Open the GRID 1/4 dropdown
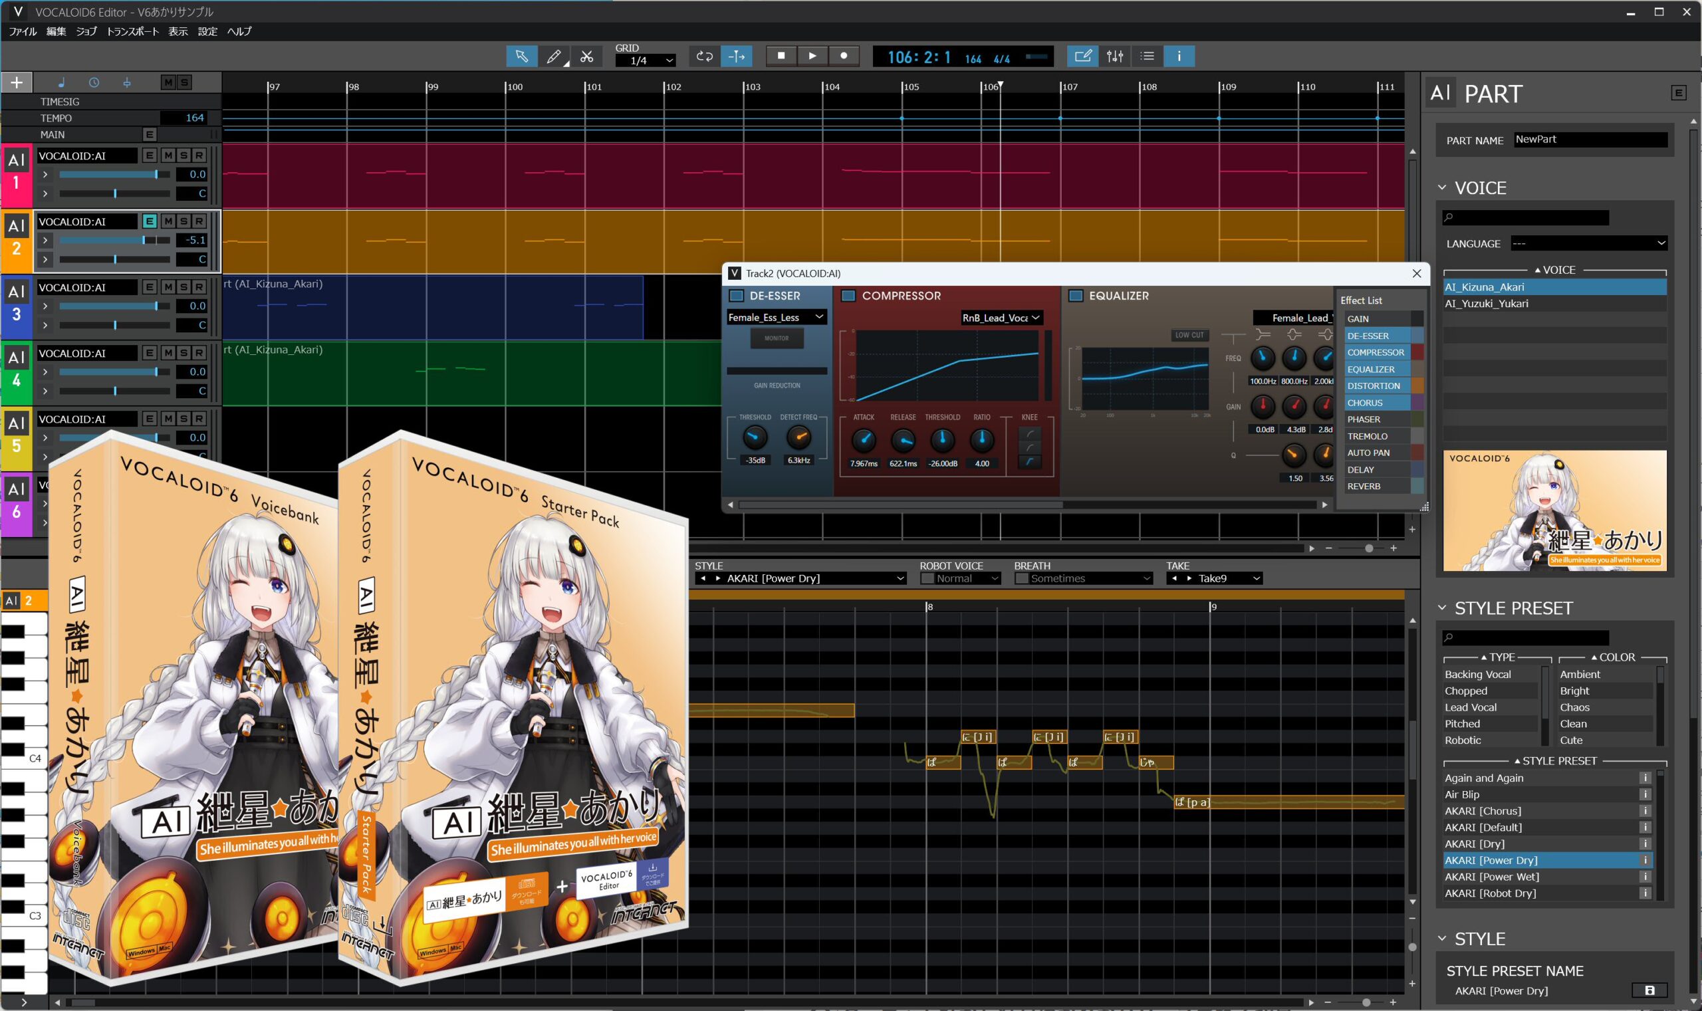Viewport: 1702px width, 1011px height. 646,60
